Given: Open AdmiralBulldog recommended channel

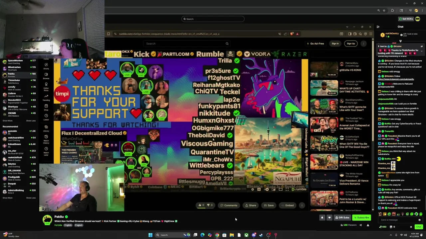Looking at the screenshot, I should point(20,192).
